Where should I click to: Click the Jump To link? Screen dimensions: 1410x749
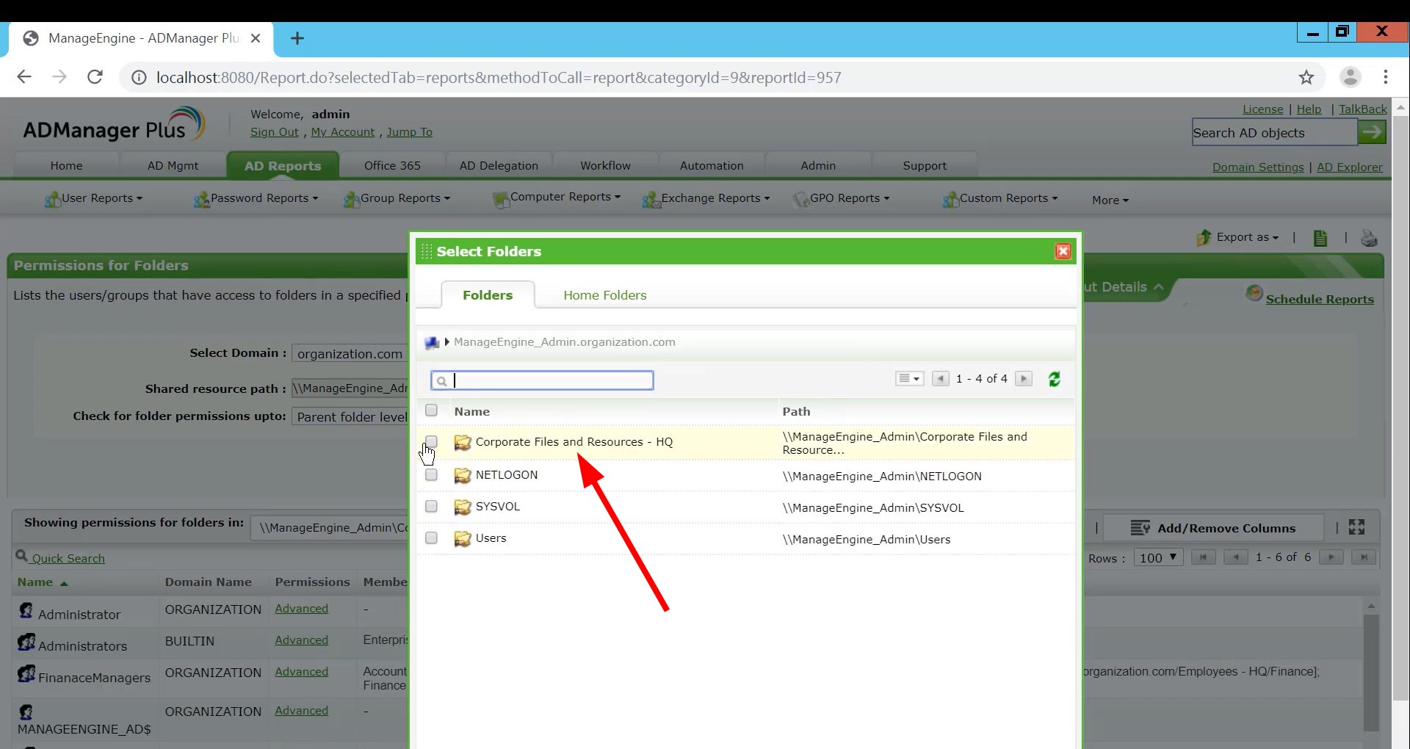410,132
